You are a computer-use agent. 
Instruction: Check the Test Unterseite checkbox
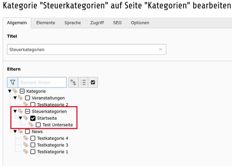pyautogui.click(x=38, y=125)
